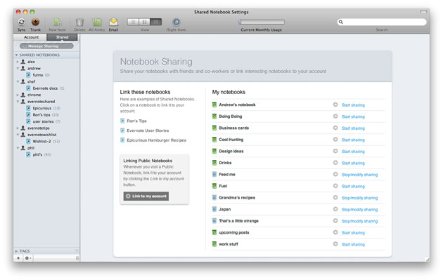
Task: Start sharing Design ideas notebook
Action: pyautogui.click(x=353, y=152)
